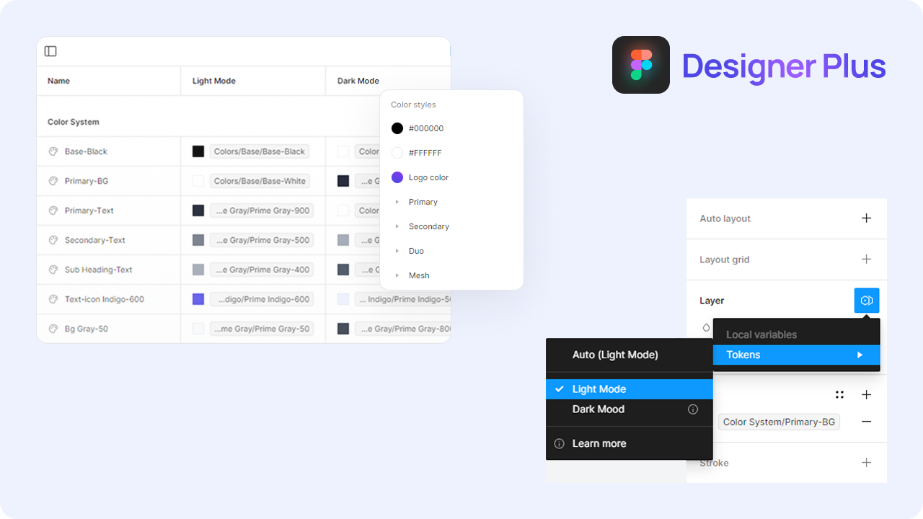Select the Base-Black variable name

point(86,151)
